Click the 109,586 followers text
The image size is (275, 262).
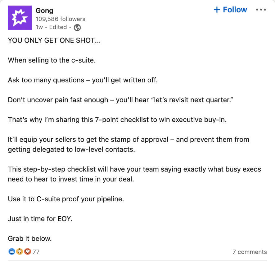(60, 19)
